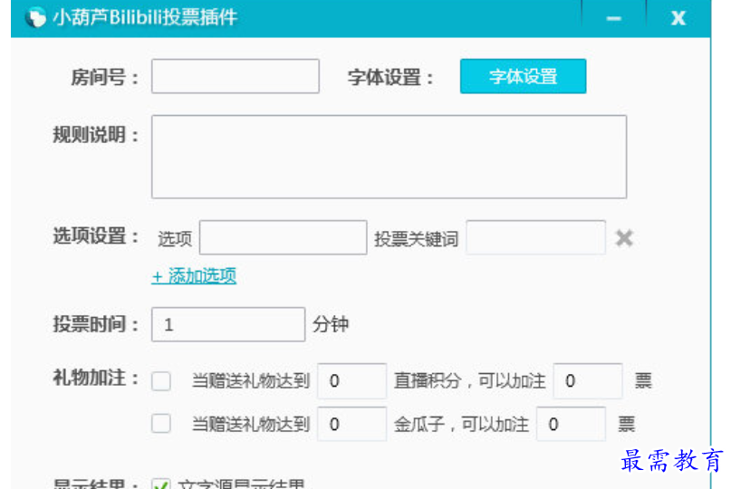Minimize the 小葫芦 voting plugin window
This screenshot has width=731, height=489.
[x=613, y=18]
